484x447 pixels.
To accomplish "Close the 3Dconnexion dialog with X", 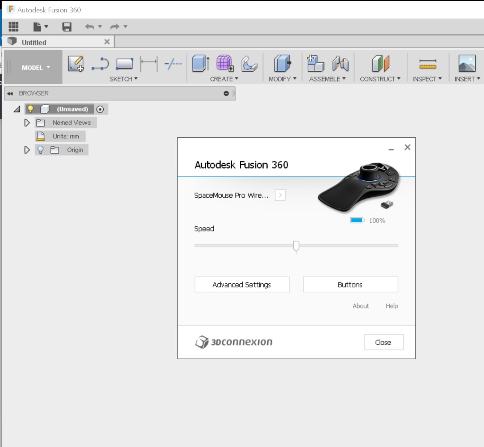I will (407, 147).
